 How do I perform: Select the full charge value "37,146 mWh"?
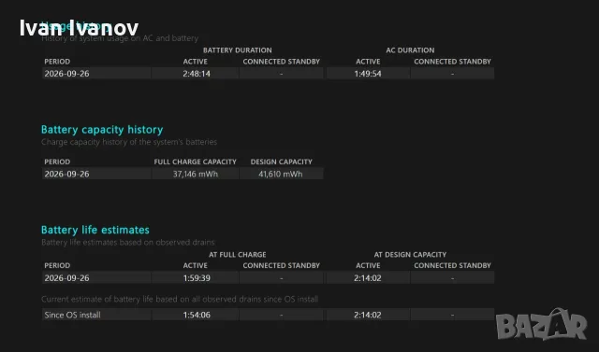[196, 174]
